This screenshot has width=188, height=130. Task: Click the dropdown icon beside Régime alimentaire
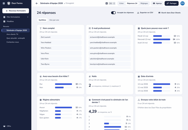[41, 100]
